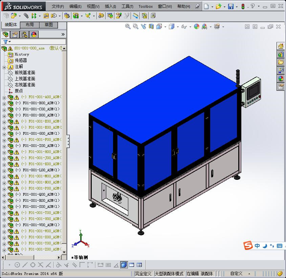This screenshot has height=278, width=286.
Task: Click the Help question mark icon
Action: [x=252, y=6]
